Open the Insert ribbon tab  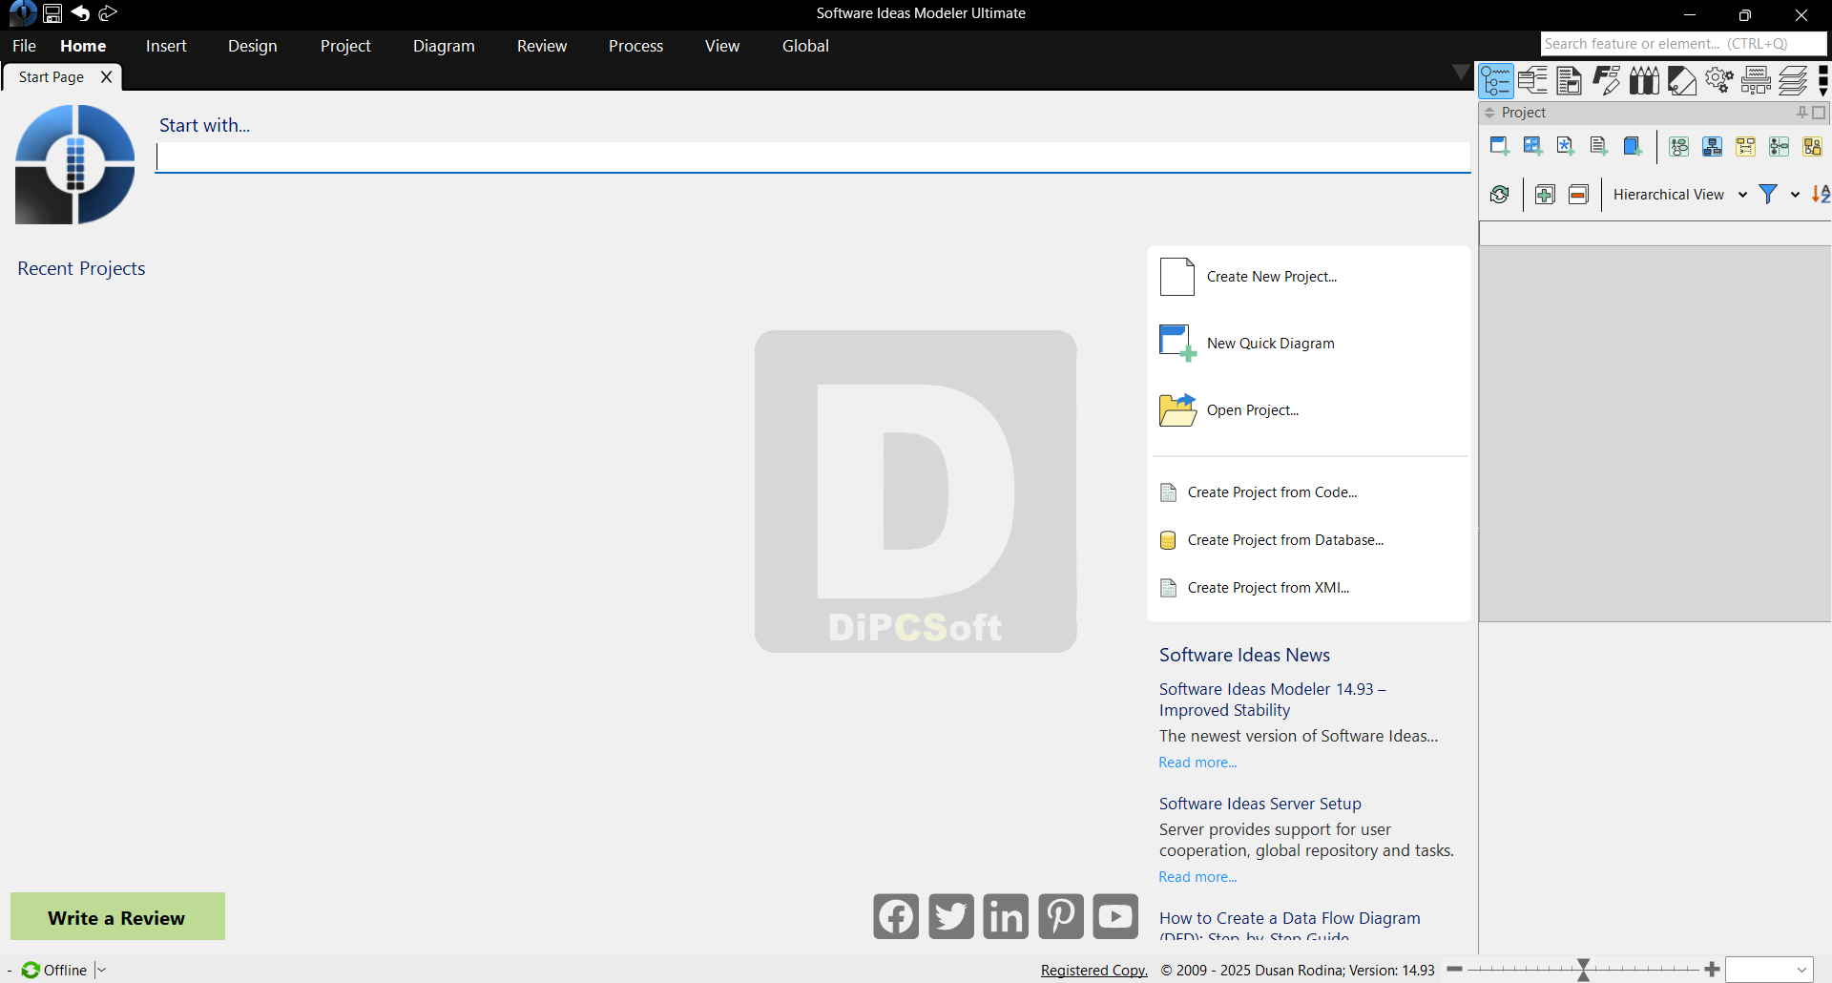[166, 46]
